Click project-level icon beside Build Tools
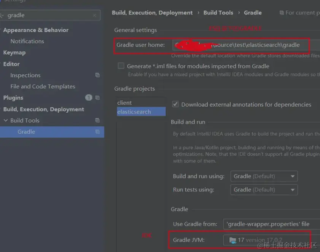This screenshot has height=252, width=320. pyautogui.click(x=97, y=120)
